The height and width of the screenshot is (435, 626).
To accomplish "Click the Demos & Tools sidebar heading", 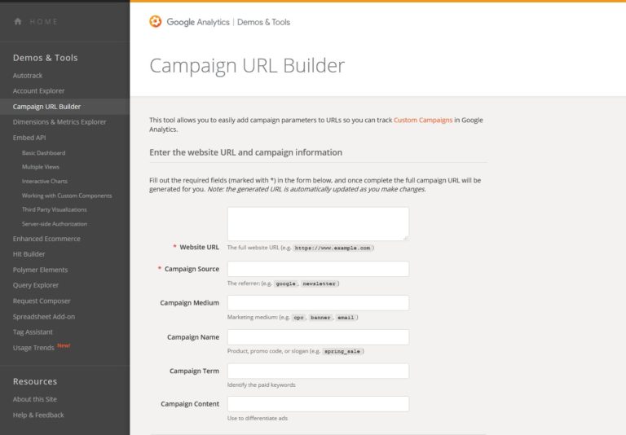I will point(45,58).
